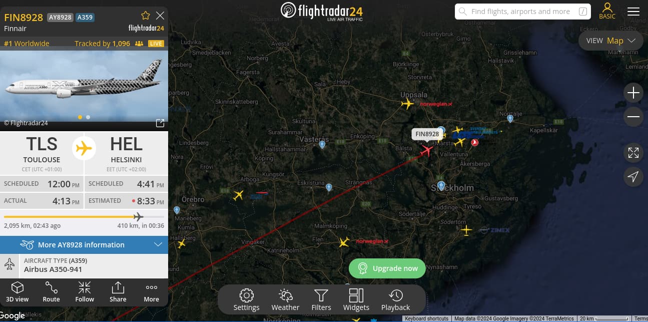Open map Settings gear
648x322 pixels.
pyautogui.click(x=246, y=299)
